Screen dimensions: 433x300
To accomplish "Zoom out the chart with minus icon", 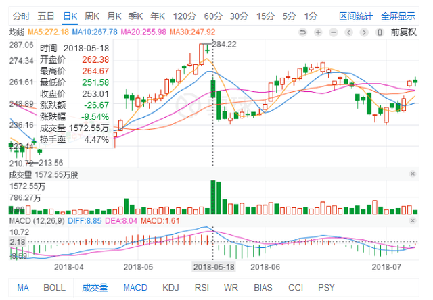I will click(334, 32).
